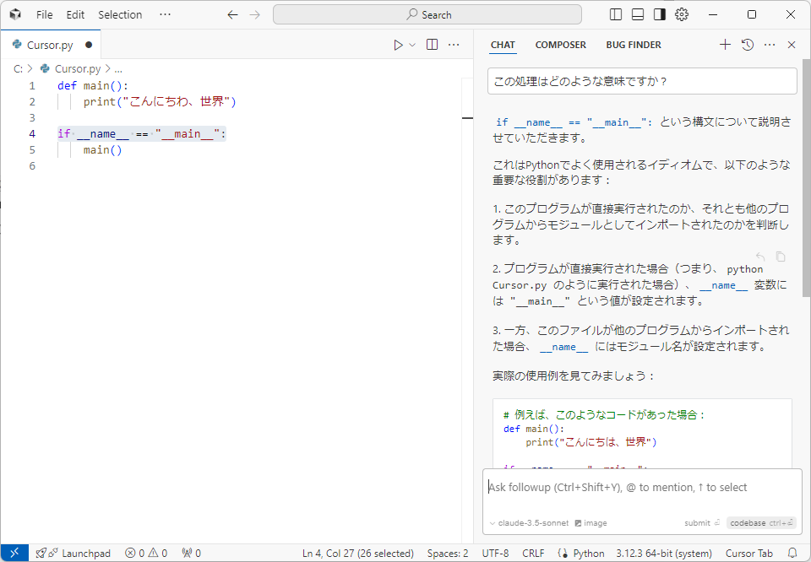Open chat history clock icon

[x=748, y=45]
